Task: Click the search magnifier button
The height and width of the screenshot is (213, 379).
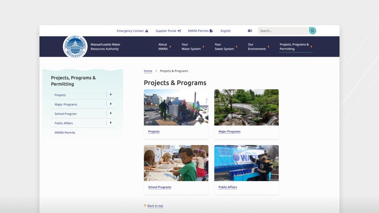Action: 312,31
